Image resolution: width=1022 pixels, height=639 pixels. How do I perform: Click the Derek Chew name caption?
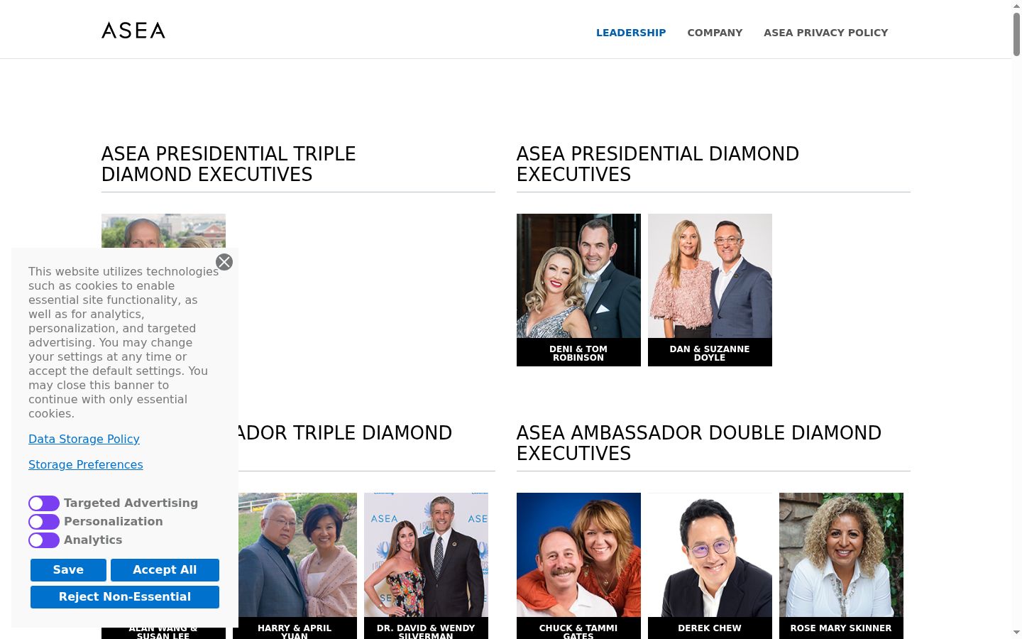[710, 628]
